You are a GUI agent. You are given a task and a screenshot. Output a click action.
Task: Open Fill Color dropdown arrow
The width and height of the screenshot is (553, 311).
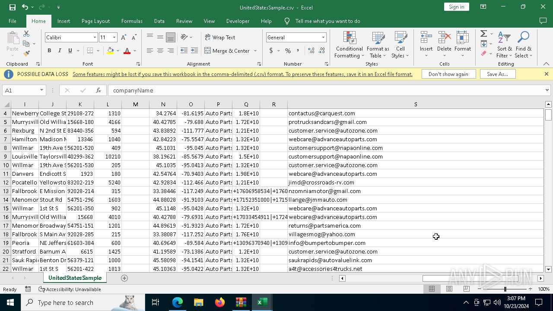[x=118, y=51]
